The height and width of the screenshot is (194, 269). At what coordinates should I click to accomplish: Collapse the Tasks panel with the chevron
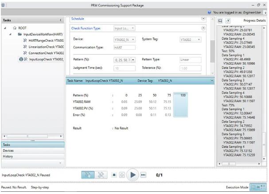coord(61,20)
